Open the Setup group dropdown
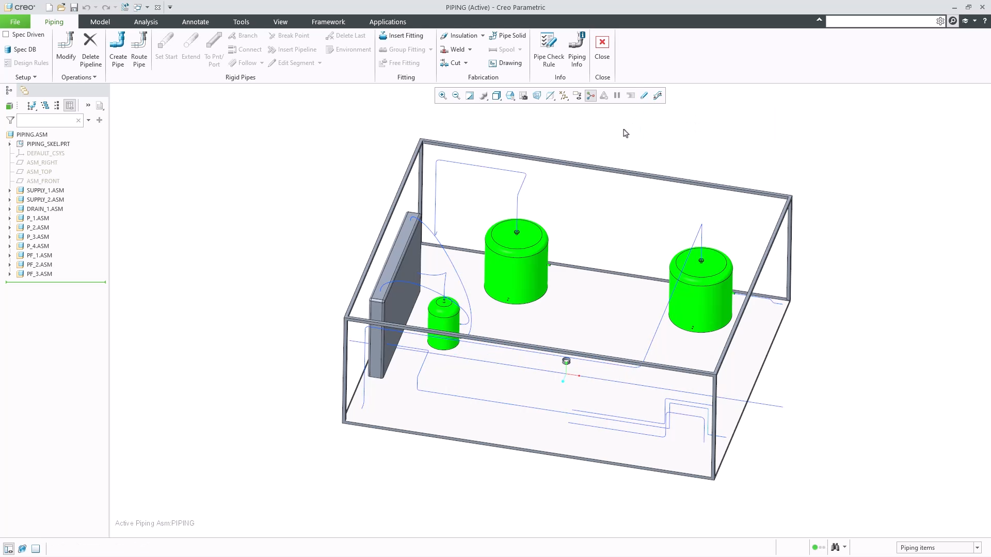This screenshot has width=991, height=557. tap(26, 77)
